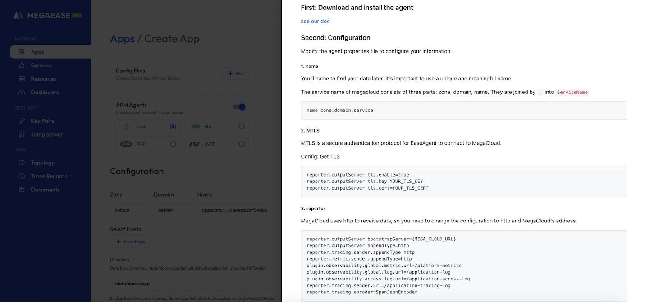Click the Key Pairs key icon
This screenshot has height=302, width=645.
(x=22, y=121)
